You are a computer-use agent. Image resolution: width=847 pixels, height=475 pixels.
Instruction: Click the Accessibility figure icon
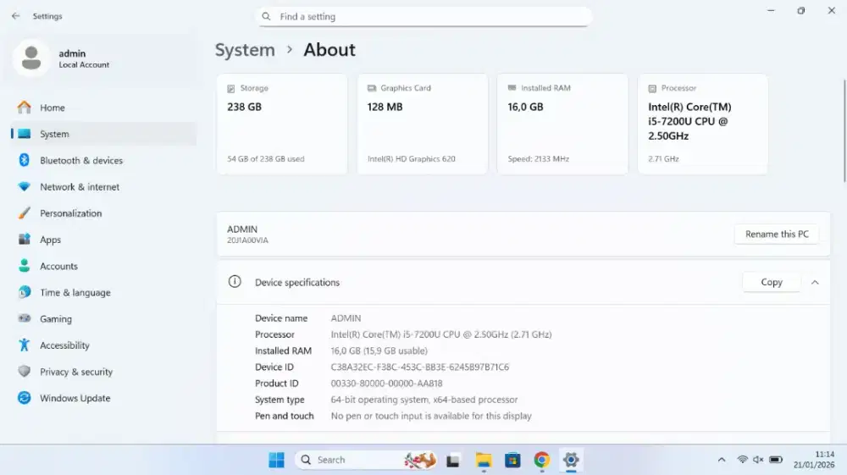click(x=25, y=345)
